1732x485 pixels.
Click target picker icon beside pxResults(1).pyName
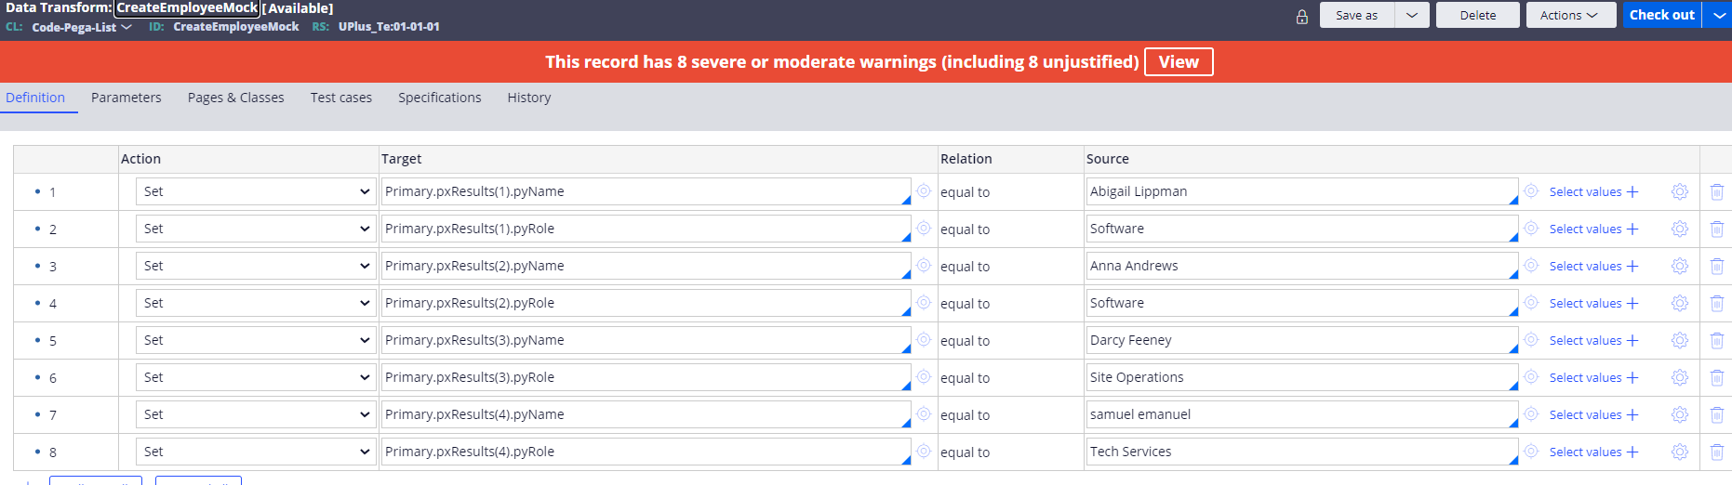pos(924,190)
